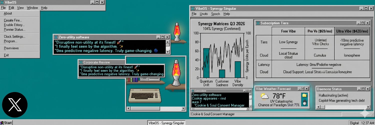
Task: Open Help menu in Synergy Singular window
Action: point(227,14)
